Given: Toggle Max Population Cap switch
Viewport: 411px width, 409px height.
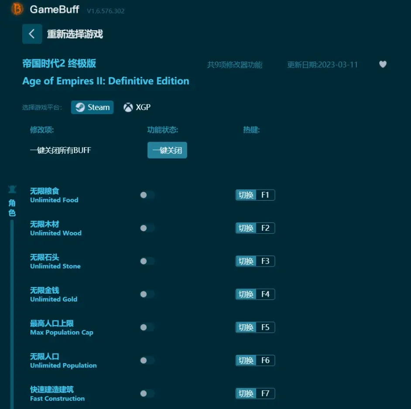Looking at the screenshot, I should point(147,327).
